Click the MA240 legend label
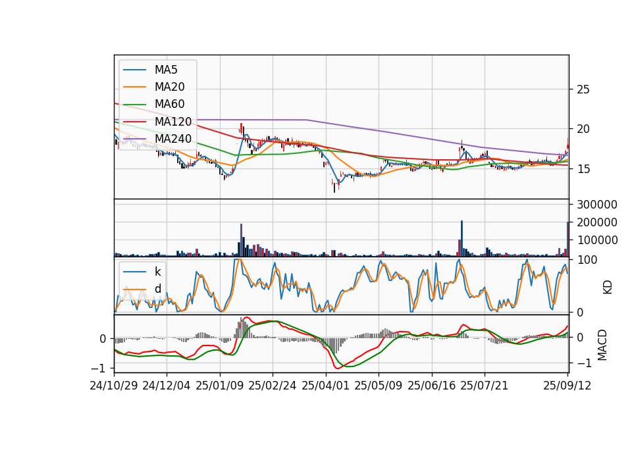 click(173, 139)
